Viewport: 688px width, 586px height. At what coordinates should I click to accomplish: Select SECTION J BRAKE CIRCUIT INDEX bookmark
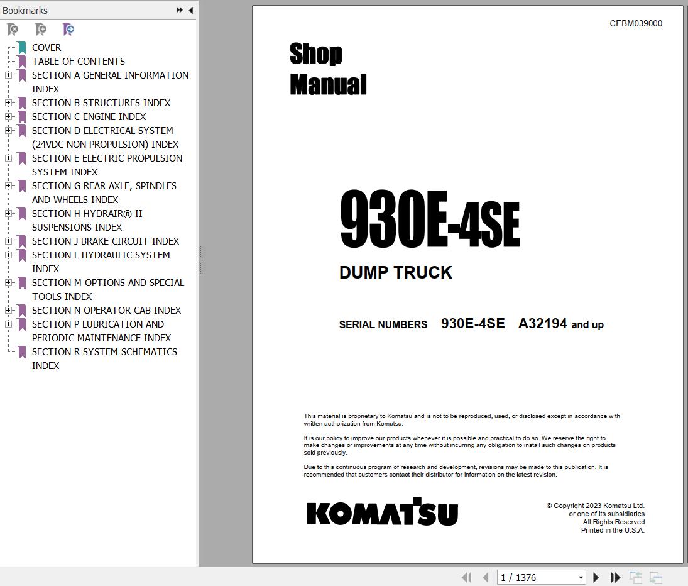click(106, 241)
